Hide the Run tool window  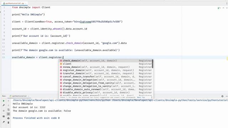(227, 96)
